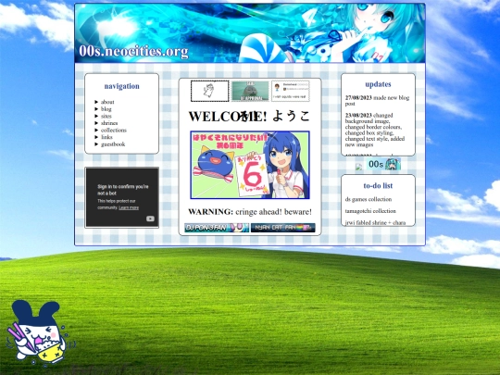
Task: Open the links page
Action: 106,137
